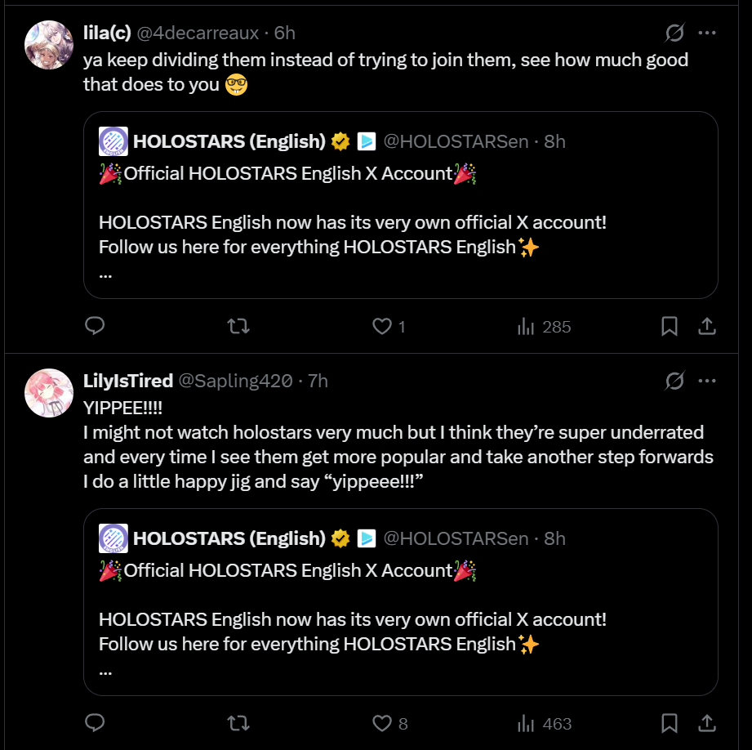The width and height of the screenshot is (752, 750).
Task: Open @4decarreaux profile handle
Action: point(197,33)
